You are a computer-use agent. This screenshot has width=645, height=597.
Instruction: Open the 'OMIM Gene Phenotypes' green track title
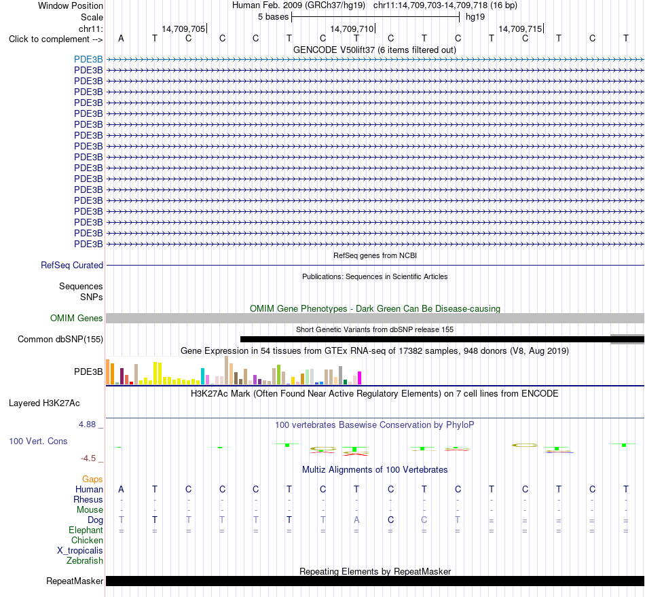[375, 308]
